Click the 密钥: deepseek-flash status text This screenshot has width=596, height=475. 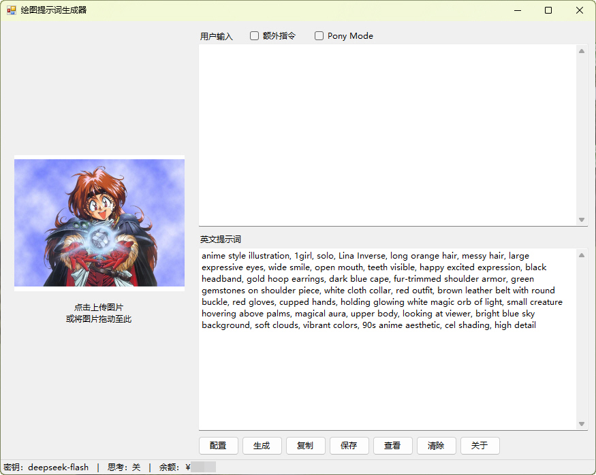[46, 468]
